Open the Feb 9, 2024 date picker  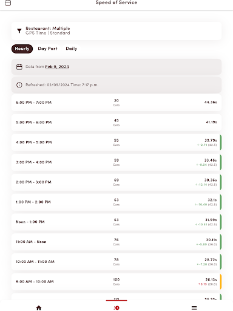click(57, 67)
